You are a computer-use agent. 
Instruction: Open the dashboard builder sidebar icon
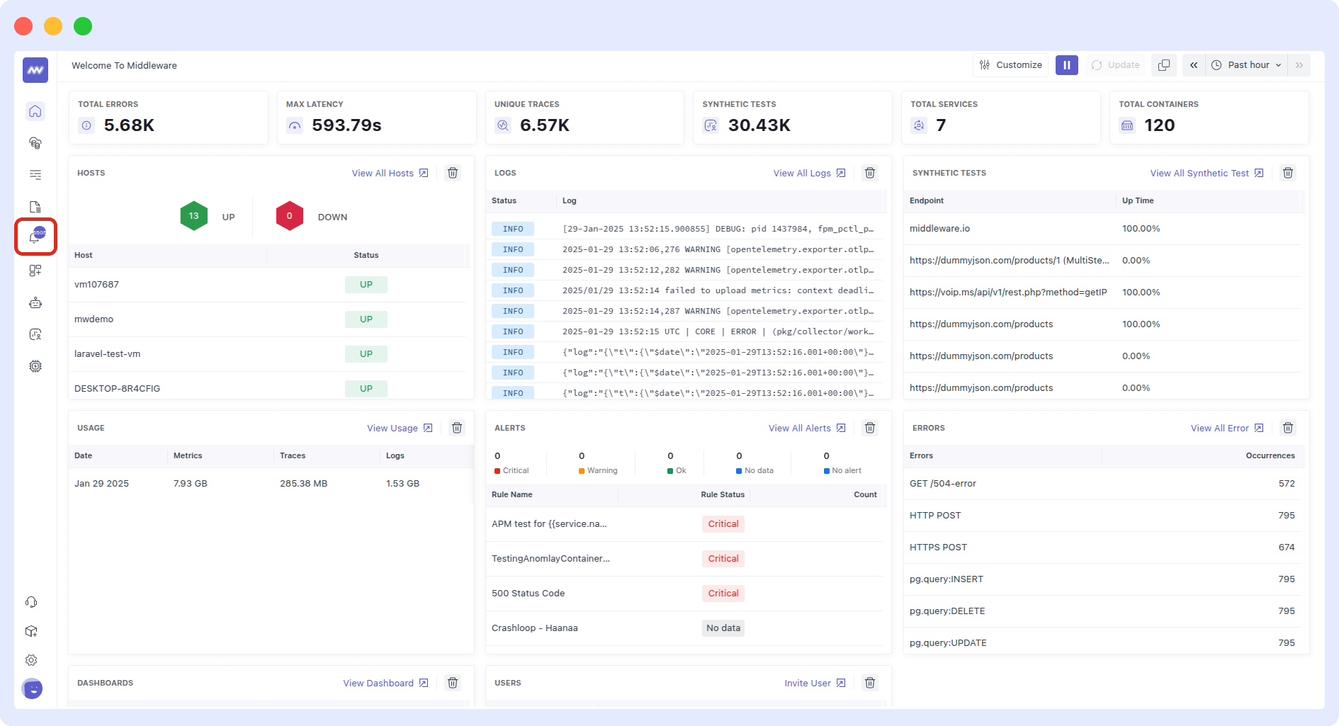35,270
